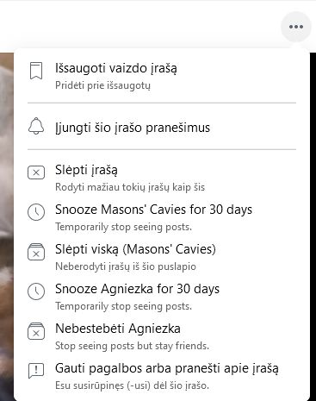Click Pridėti prie išsaugotų subtitle text
This screenshot has width=316, height=401.
[102, 85]
